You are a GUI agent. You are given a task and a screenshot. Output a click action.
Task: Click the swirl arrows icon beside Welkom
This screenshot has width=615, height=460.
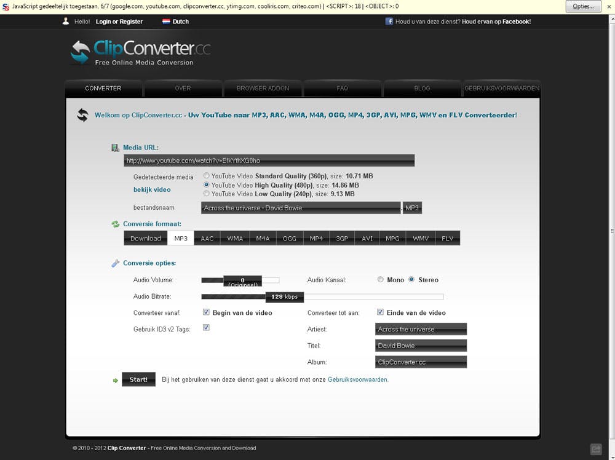(83, 115)
